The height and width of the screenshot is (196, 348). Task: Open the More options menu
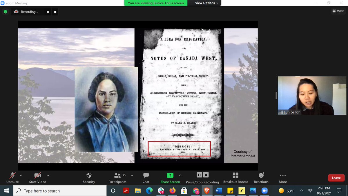pyautogui.click(x=283, y=178)
